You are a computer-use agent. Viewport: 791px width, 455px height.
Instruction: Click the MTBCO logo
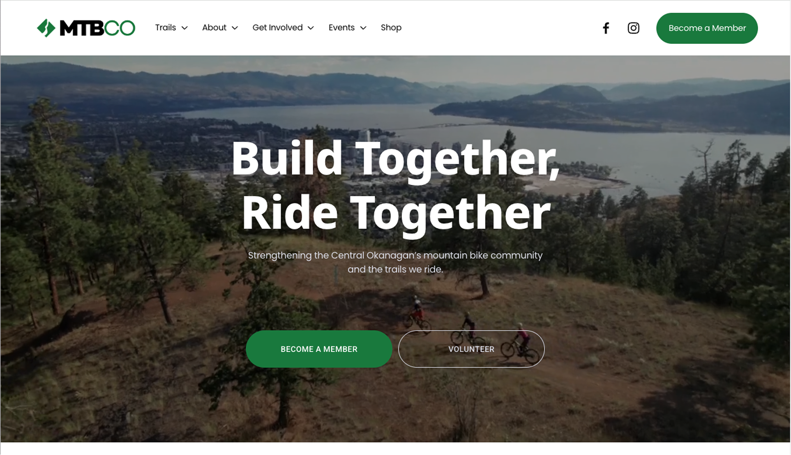86,28
